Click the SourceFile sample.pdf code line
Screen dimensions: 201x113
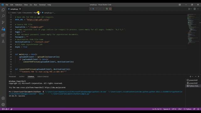click(x=29, y=27)
